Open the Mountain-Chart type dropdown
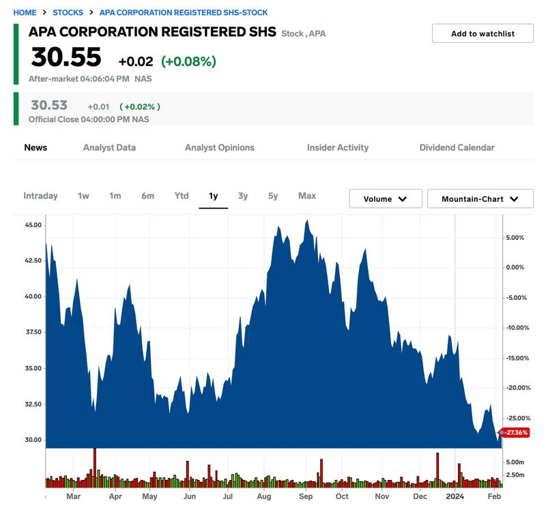 pos(480,198)
